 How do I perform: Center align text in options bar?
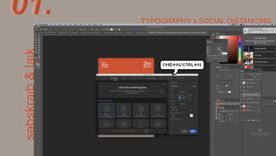(105, 29)
